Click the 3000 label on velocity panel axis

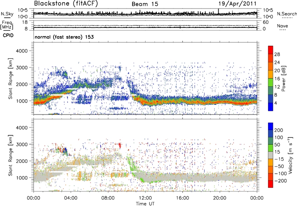(x=22, y=144)
